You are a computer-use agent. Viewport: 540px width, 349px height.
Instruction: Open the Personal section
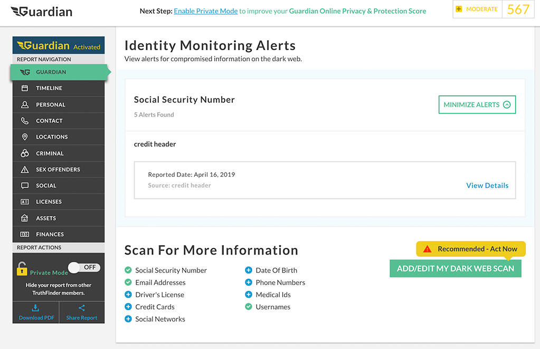(x=59, y=105)
